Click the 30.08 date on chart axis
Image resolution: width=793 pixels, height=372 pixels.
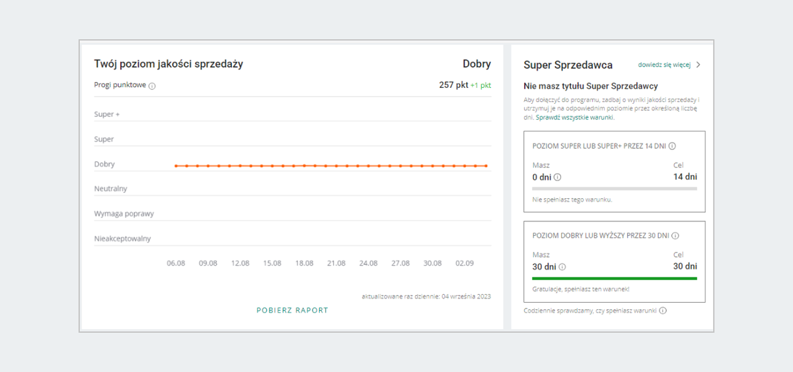(432, 263)
